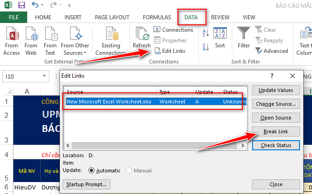Click Update Values button

pyautogui.click(x=276, y=90)
